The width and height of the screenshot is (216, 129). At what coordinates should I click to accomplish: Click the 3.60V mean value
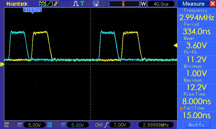(197, 45)
